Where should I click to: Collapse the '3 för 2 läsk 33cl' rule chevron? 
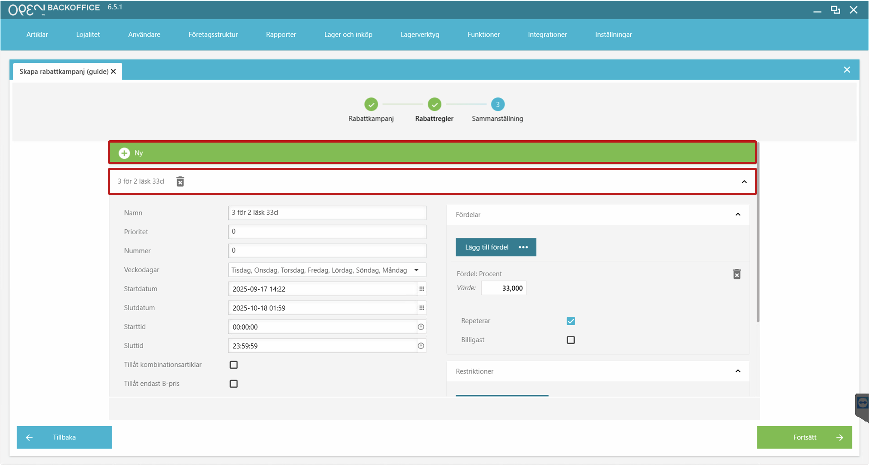point(744,182)
